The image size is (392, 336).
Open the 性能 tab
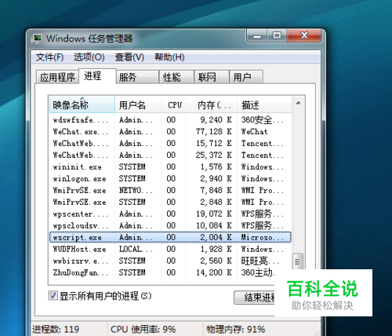pyautogui.click(x=176, y=77)
